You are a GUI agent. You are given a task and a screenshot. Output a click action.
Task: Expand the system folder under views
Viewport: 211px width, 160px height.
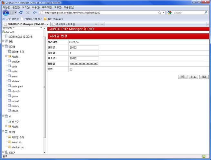6,126
